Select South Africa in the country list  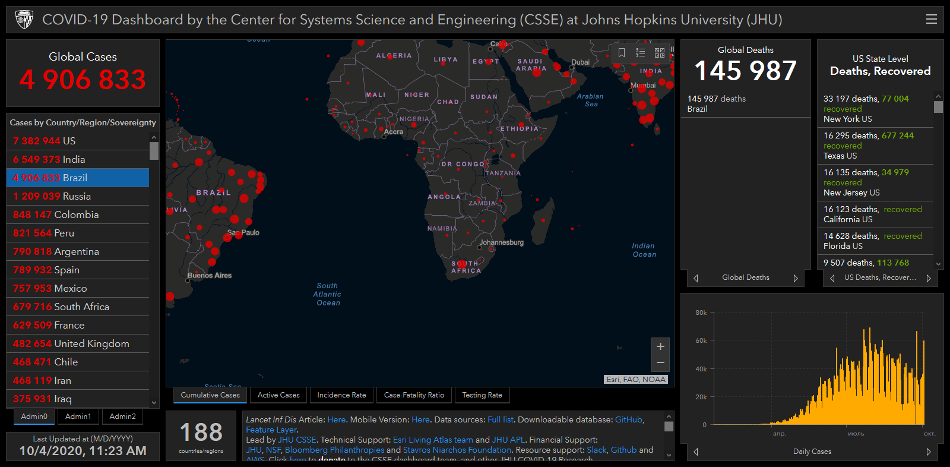click(x=78, y=307)
